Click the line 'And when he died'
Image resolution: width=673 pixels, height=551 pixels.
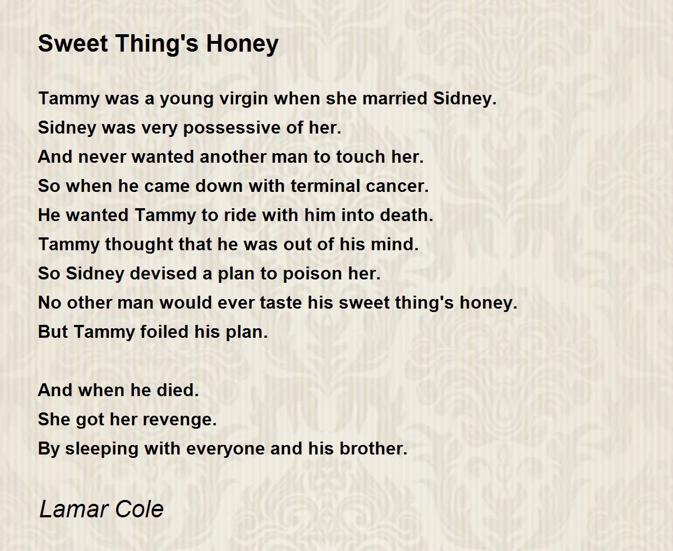click(x=118, y=391)
